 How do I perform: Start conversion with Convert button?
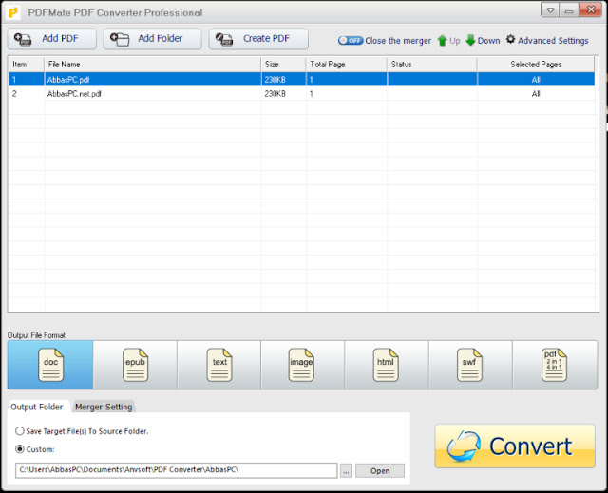[x=515, y=446]
